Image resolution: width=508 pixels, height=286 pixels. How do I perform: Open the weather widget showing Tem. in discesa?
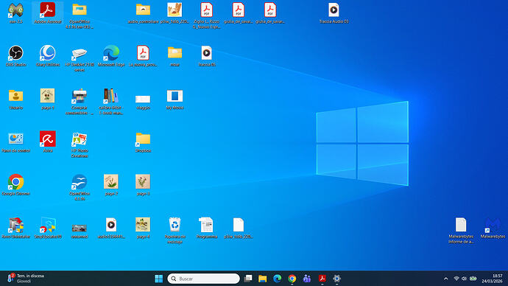point(26,279)
